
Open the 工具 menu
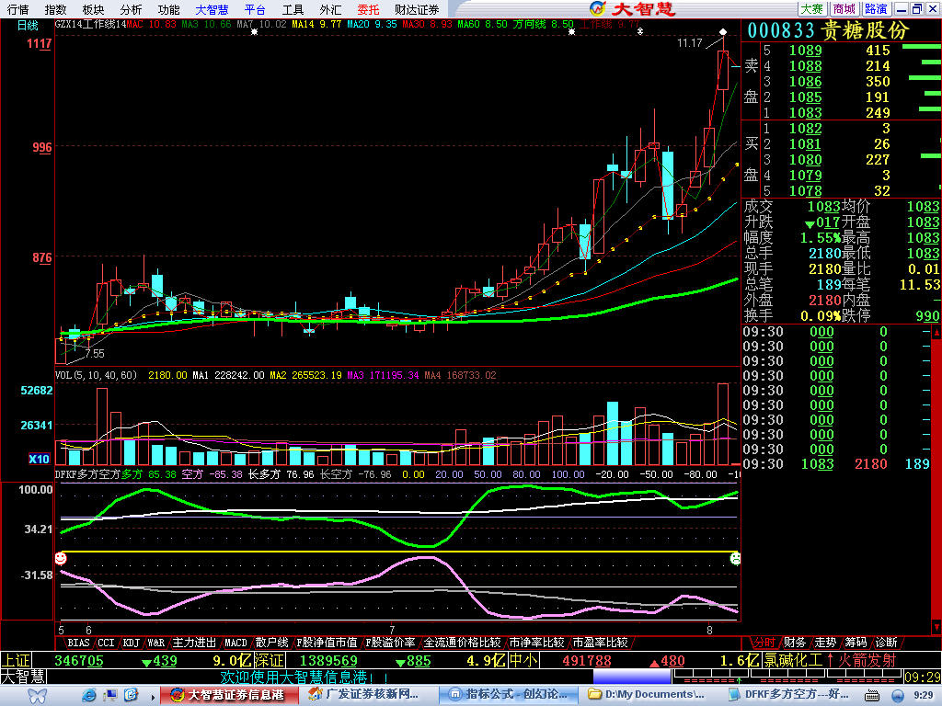coord(293,9)
